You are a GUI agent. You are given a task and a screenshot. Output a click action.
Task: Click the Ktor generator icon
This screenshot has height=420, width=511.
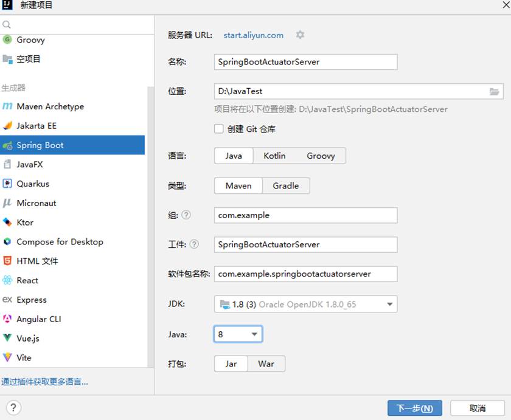(x=7, y=222)
